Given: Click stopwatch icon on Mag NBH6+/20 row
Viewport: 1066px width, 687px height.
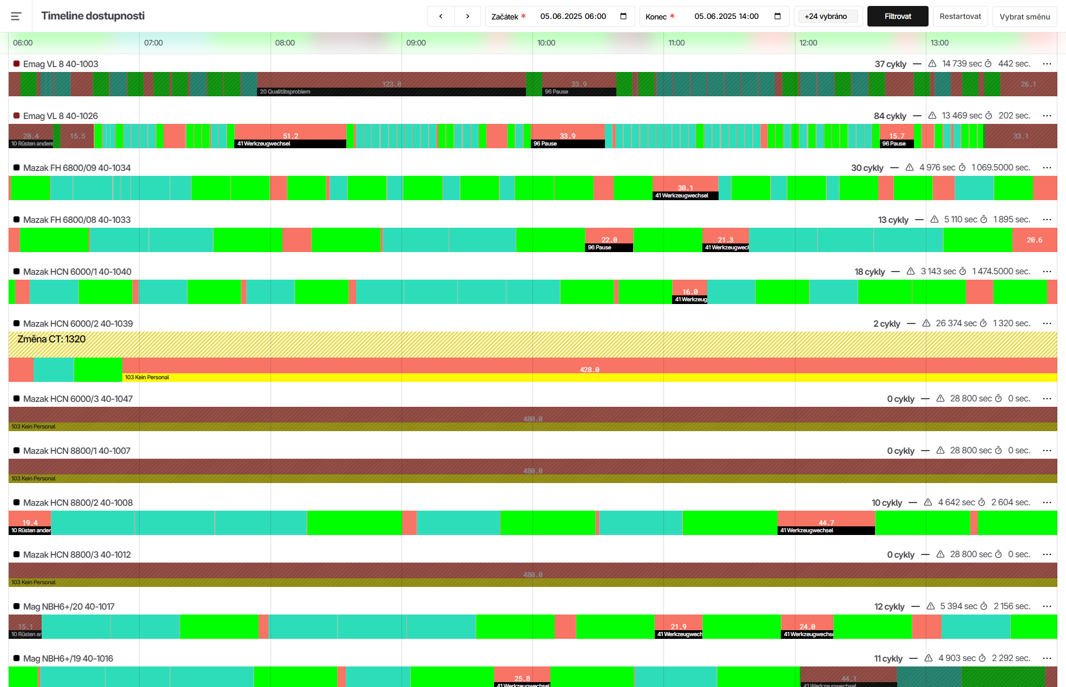Looking at the screenshot, I should pyautogui.click(x=984, y=606).
